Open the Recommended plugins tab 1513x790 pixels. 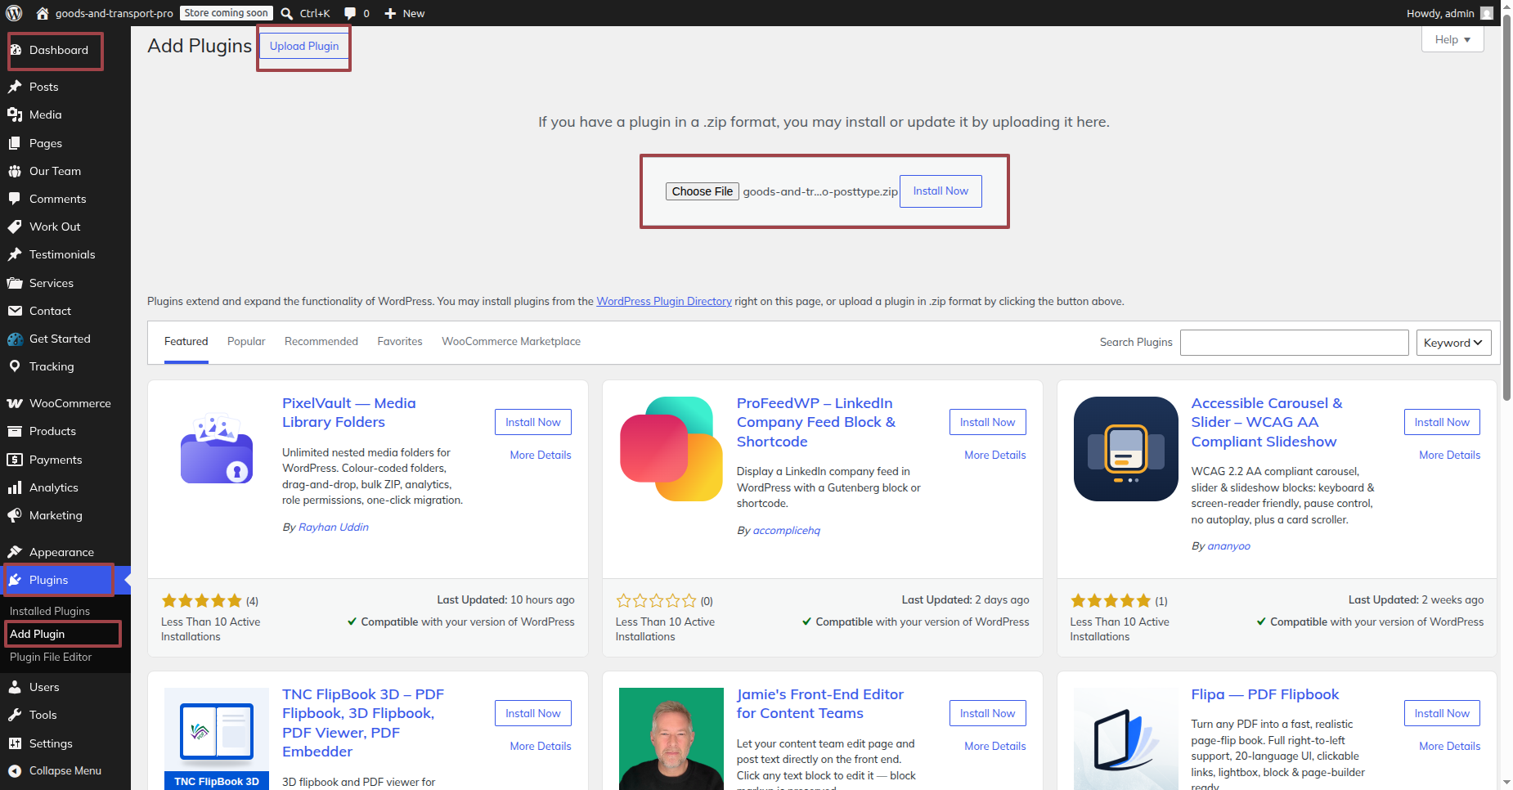coord(321,342)
